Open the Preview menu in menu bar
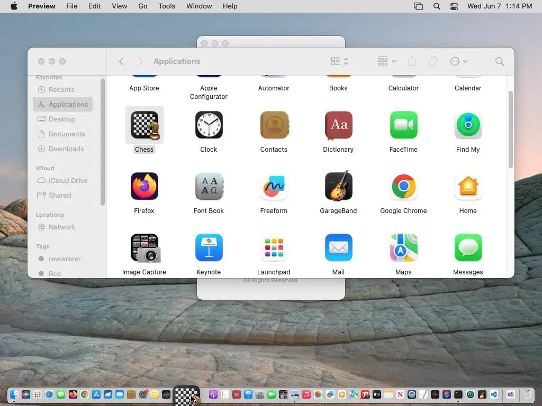Viewport: 542px width, 406px height. 41,6
